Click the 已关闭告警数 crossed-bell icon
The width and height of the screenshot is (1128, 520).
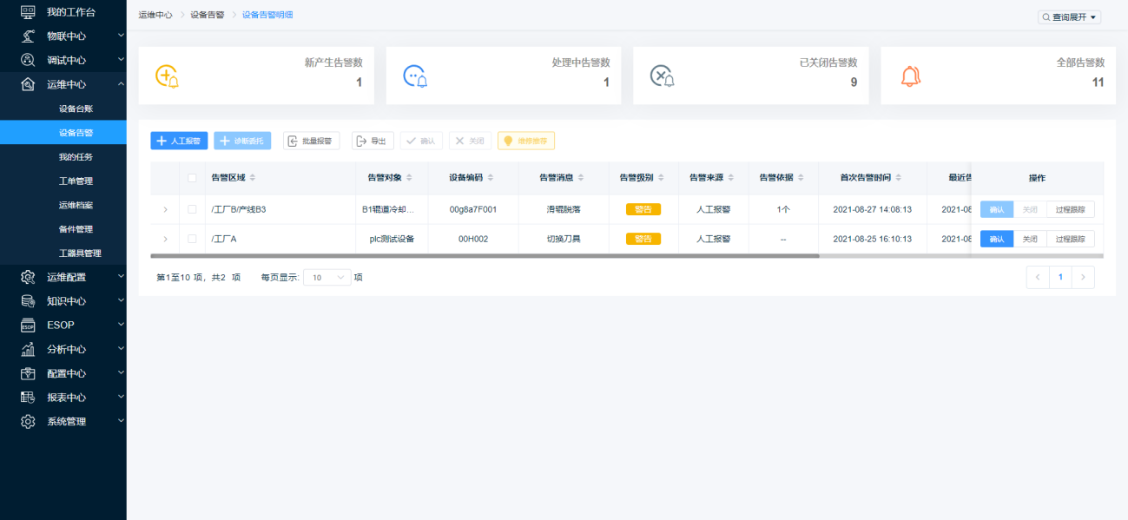(663, 76)
